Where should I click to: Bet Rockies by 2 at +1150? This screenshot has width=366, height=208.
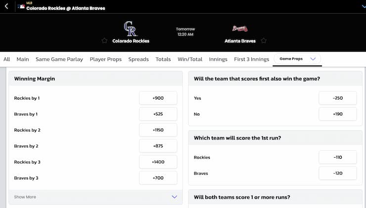[x=158, y=130]
